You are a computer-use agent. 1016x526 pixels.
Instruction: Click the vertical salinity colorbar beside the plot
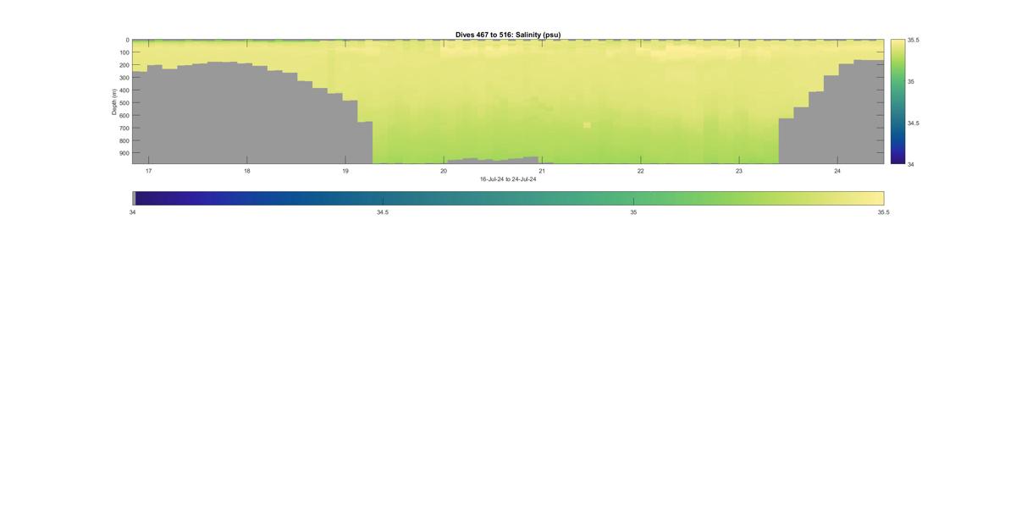pos(897,101)
